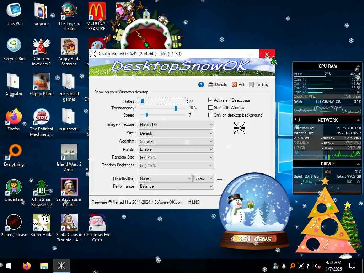Collapse the NETWORK gadget panel
This screenshot has height=273, width=364.
point(358,120)
